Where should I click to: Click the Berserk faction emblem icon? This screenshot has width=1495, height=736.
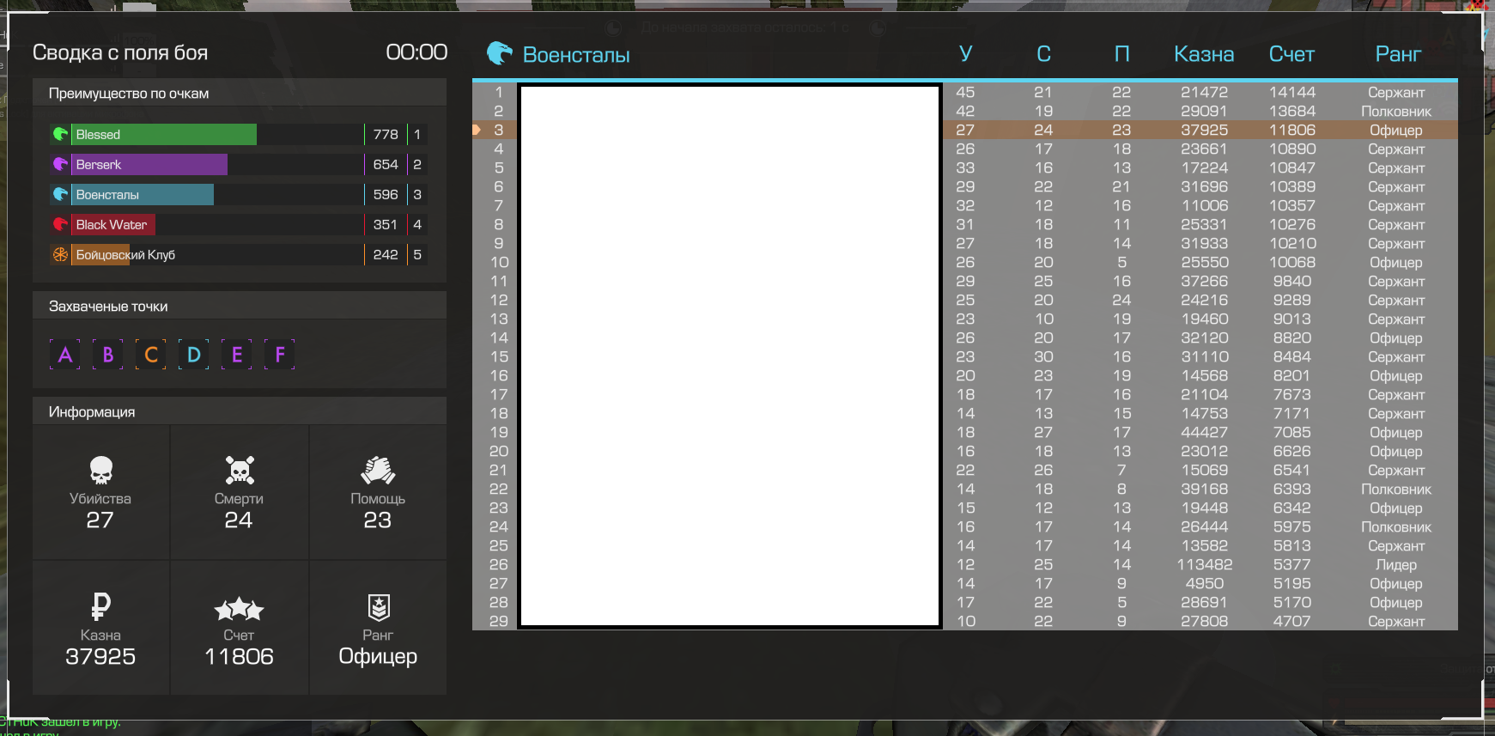[60, 164]
